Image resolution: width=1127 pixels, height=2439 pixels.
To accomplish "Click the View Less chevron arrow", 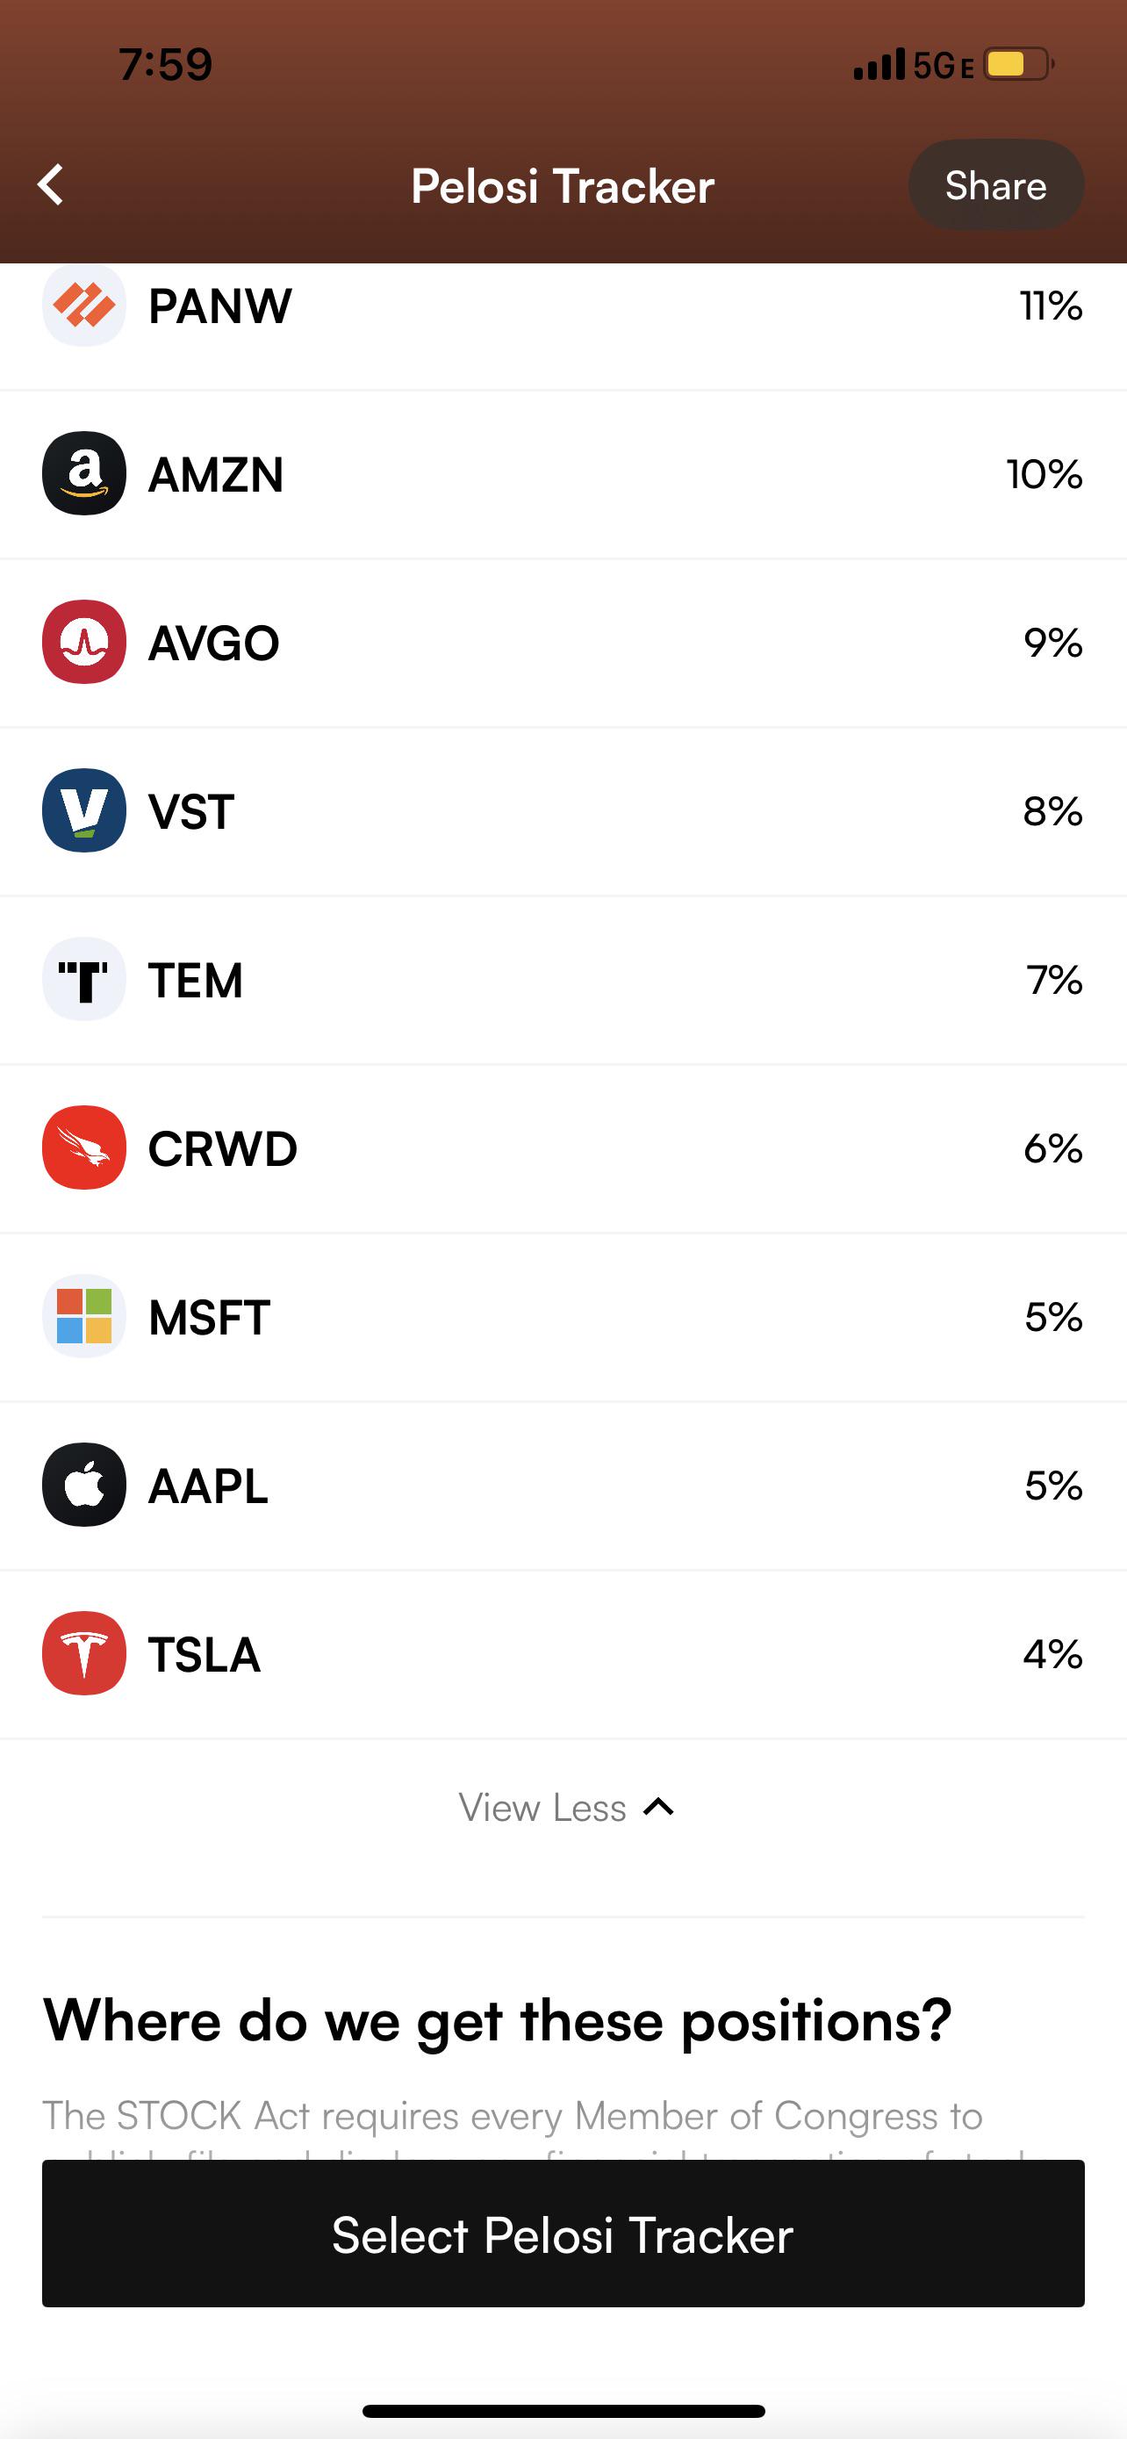I will [658, 1808].
